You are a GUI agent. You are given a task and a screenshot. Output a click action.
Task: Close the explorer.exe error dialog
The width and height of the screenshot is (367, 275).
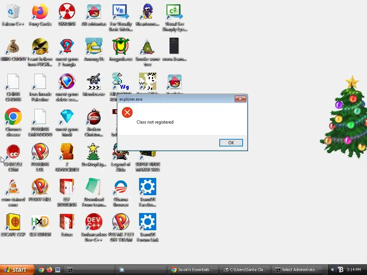pyautogui.click(x=240, y=99)
